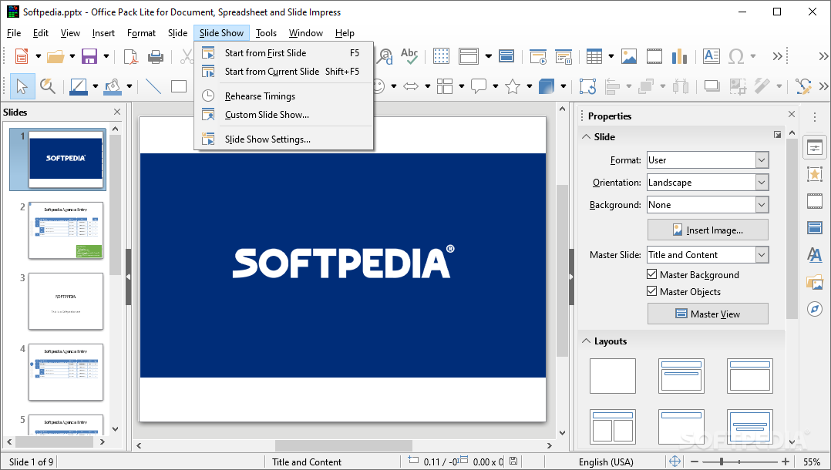Click English (USA) language in status bar
Image resolution: width=831 pixels, height=470 pixels.
click(606, 462)
